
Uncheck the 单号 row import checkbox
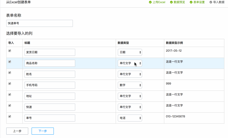tap(10, 117)
